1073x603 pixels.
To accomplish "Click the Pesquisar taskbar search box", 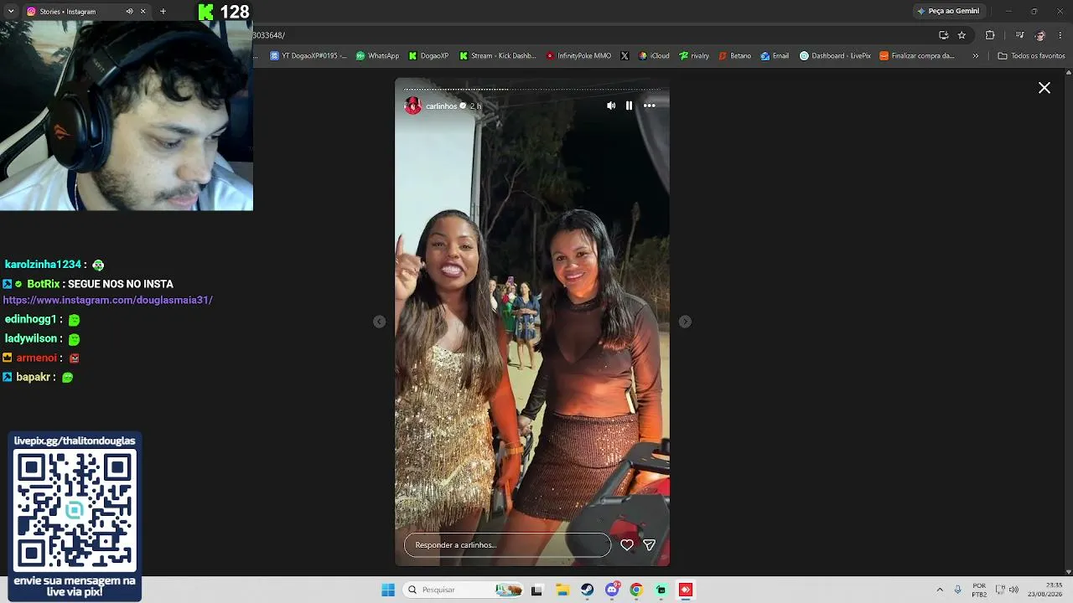I will click(x=463, y=590).
